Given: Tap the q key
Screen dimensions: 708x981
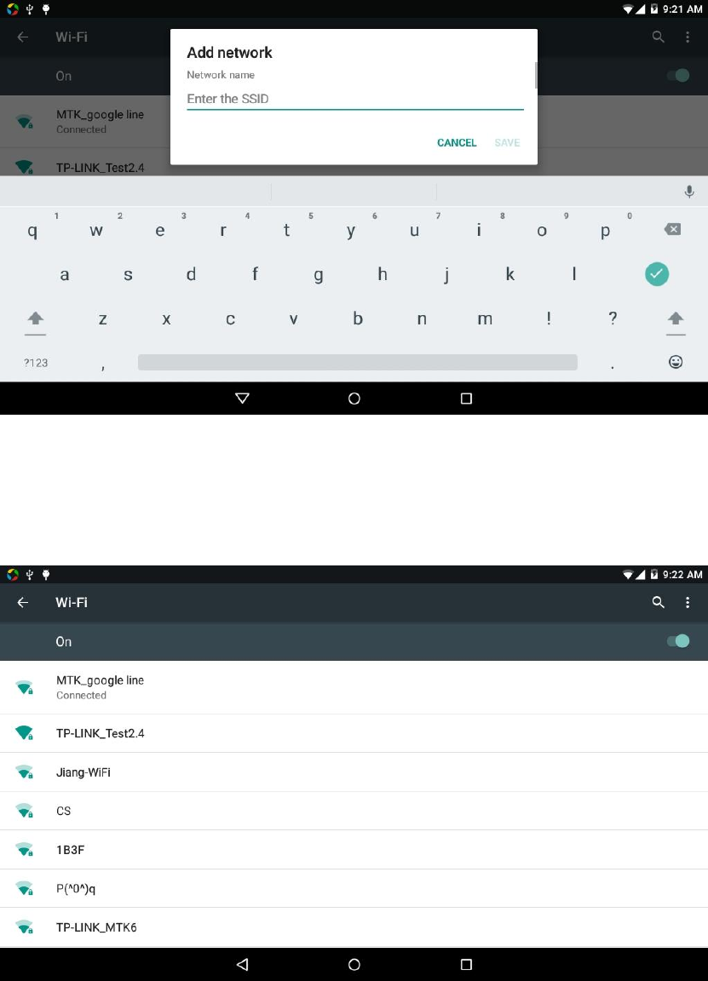Looking at the screenshot, I should pyautogui.click(x=32, y=231).
